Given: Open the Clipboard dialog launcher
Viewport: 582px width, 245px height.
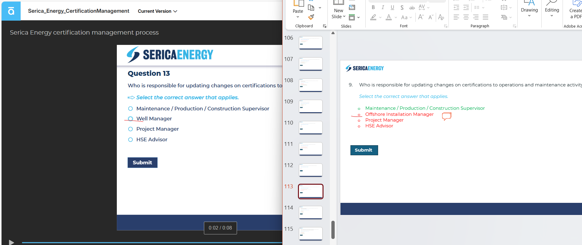Looking at the screenshot, I should pos(325,26).
